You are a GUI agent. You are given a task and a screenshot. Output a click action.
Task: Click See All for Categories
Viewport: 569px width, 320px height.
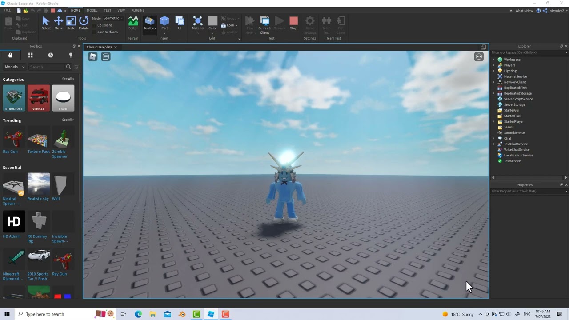click(68, 79)
